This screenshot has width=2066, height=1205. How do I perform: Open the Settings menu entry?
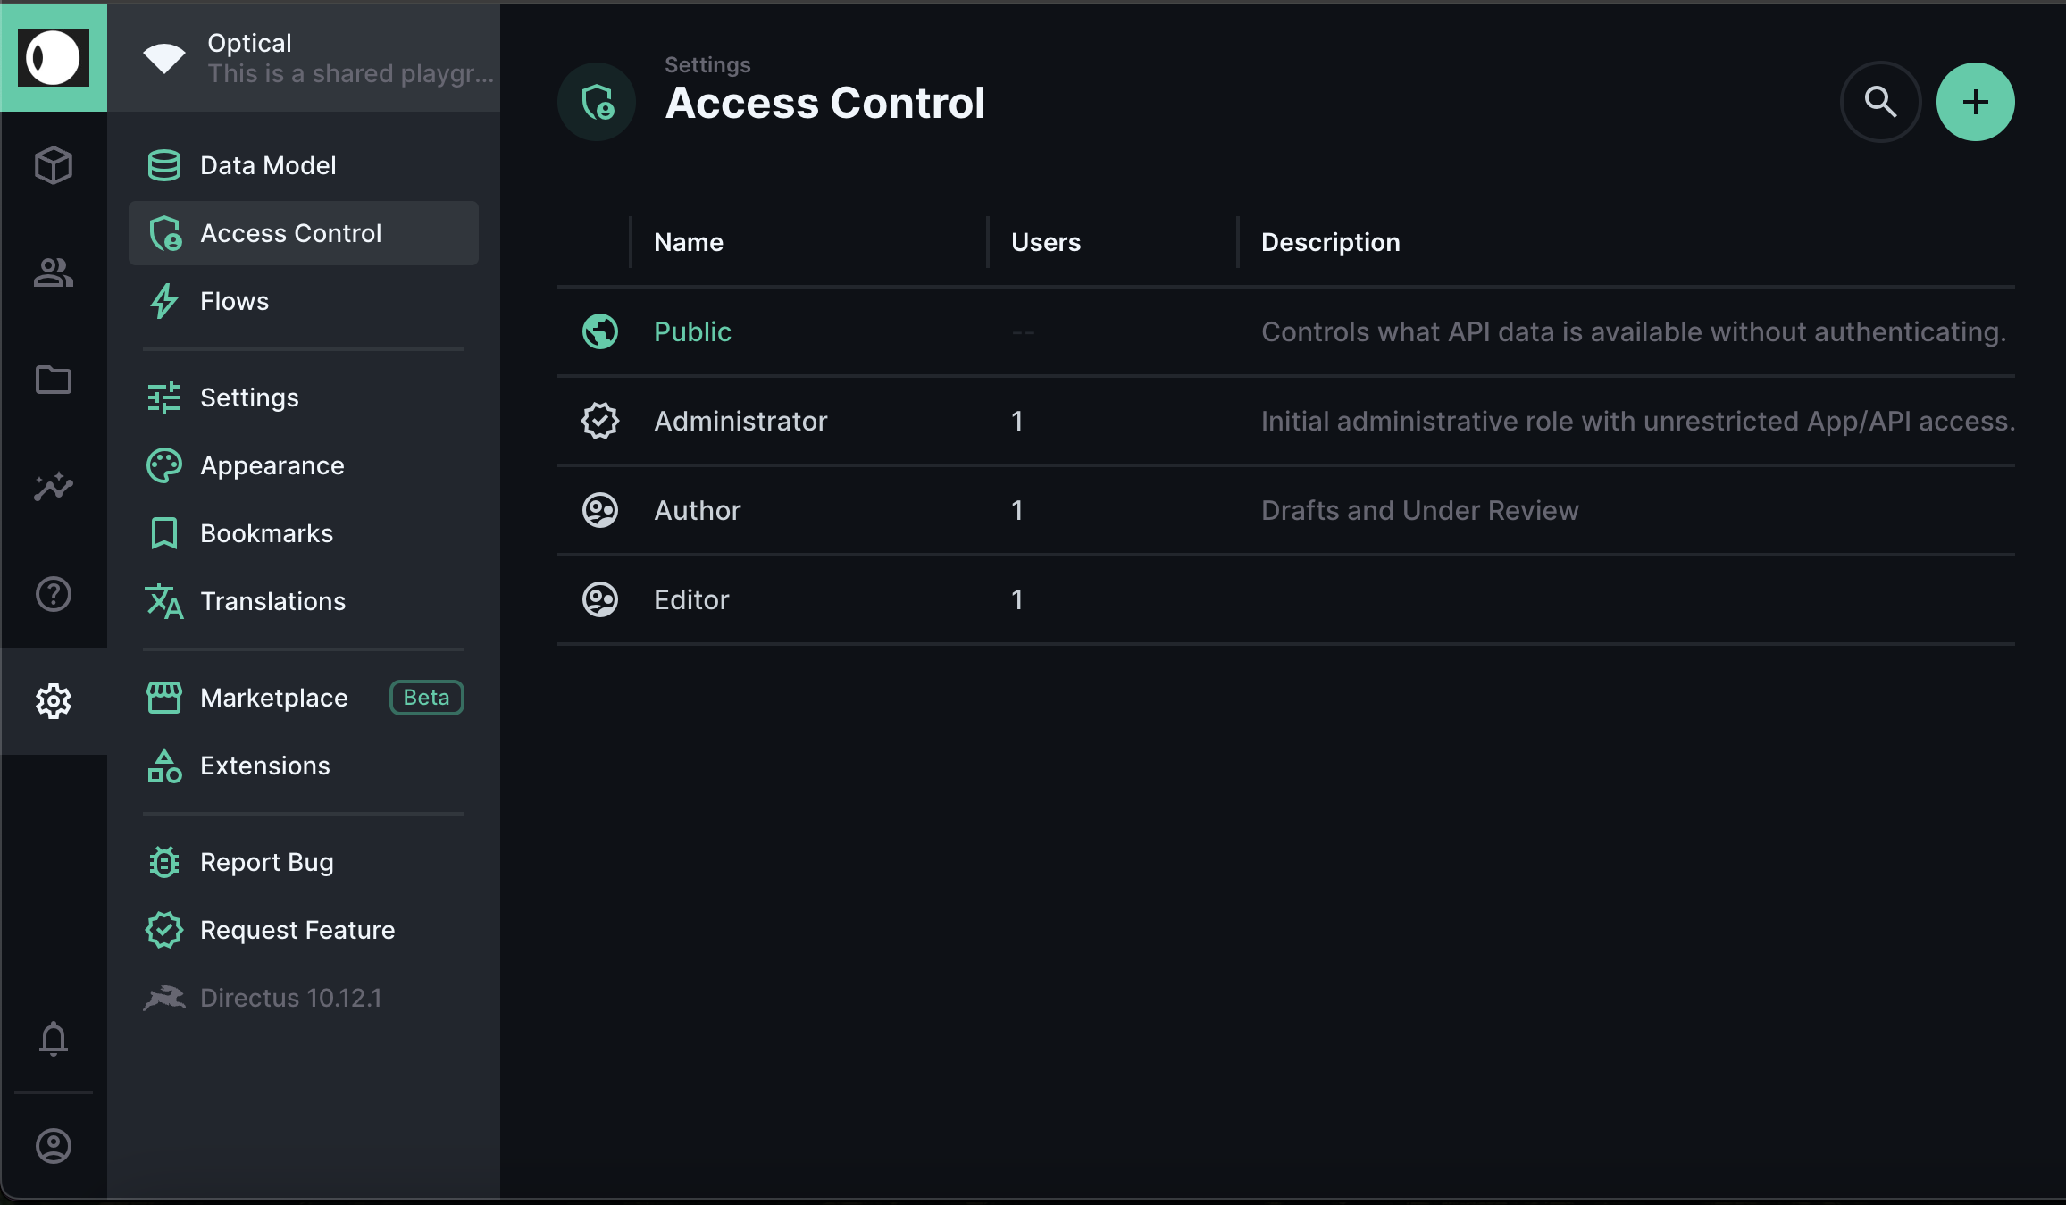click(x=304, y=397)
